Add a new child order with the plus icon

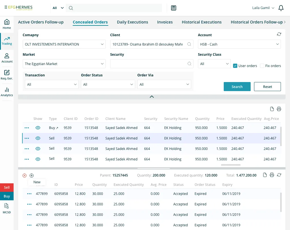(32, 175)
